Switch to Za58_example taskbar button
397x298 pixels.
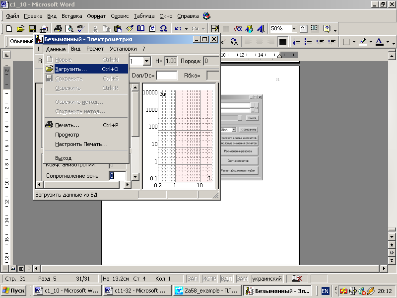pos(207,291)
